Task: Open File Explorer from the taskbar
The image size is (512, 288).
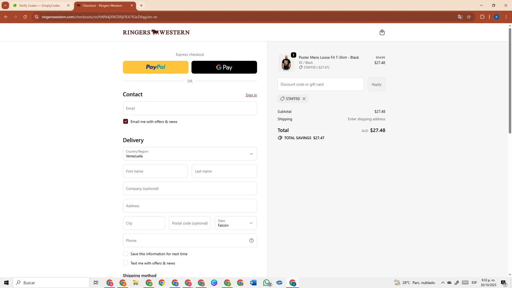Action: tap(136, 283)
